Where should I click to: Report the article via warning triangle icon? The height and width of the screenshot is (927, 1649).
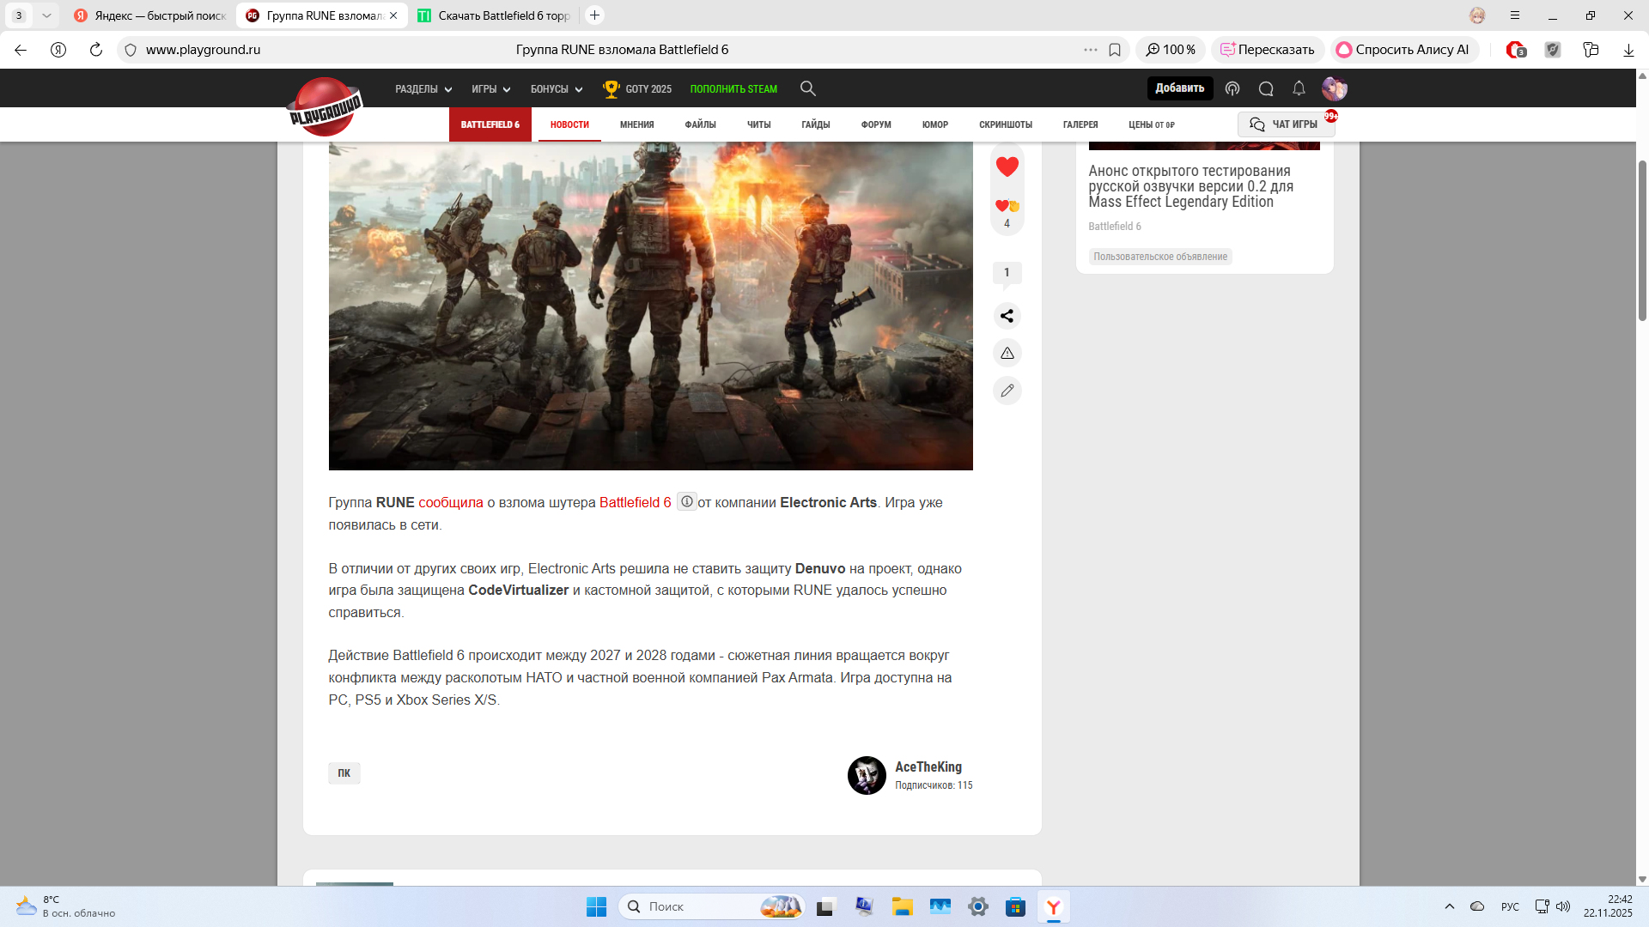[x=1007, y=354]
